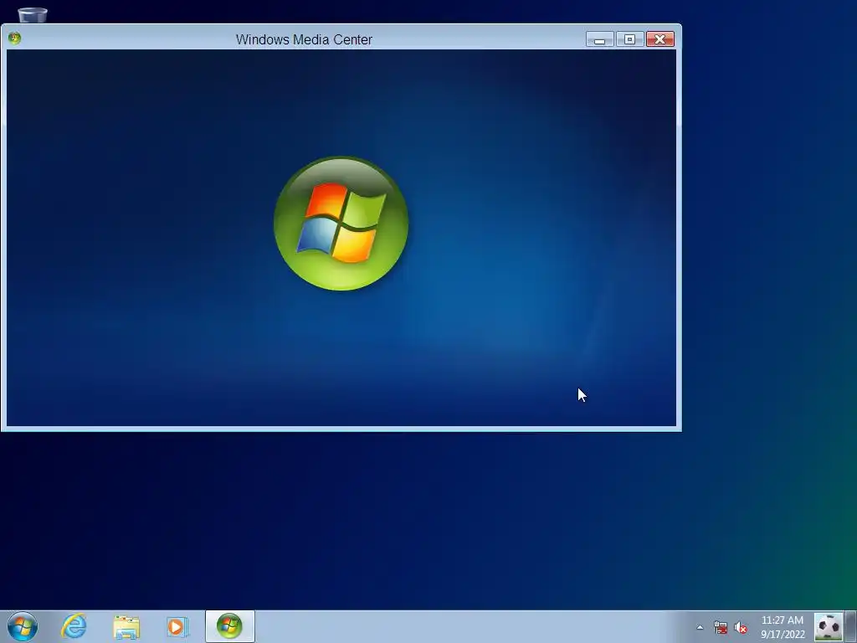Launch Windows Media Player from the taskbar
The width and height of the screenshot is (857, 643).
point(177,626)
